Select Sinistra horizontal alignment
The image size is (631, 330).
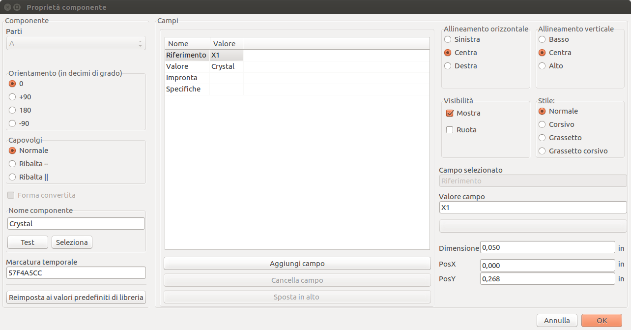448,39
